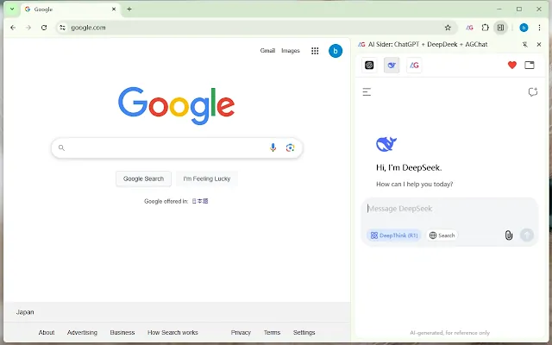Close the AI Sider side panel
The height and width of the screenshot is (345, 552).
coord(539,44)
